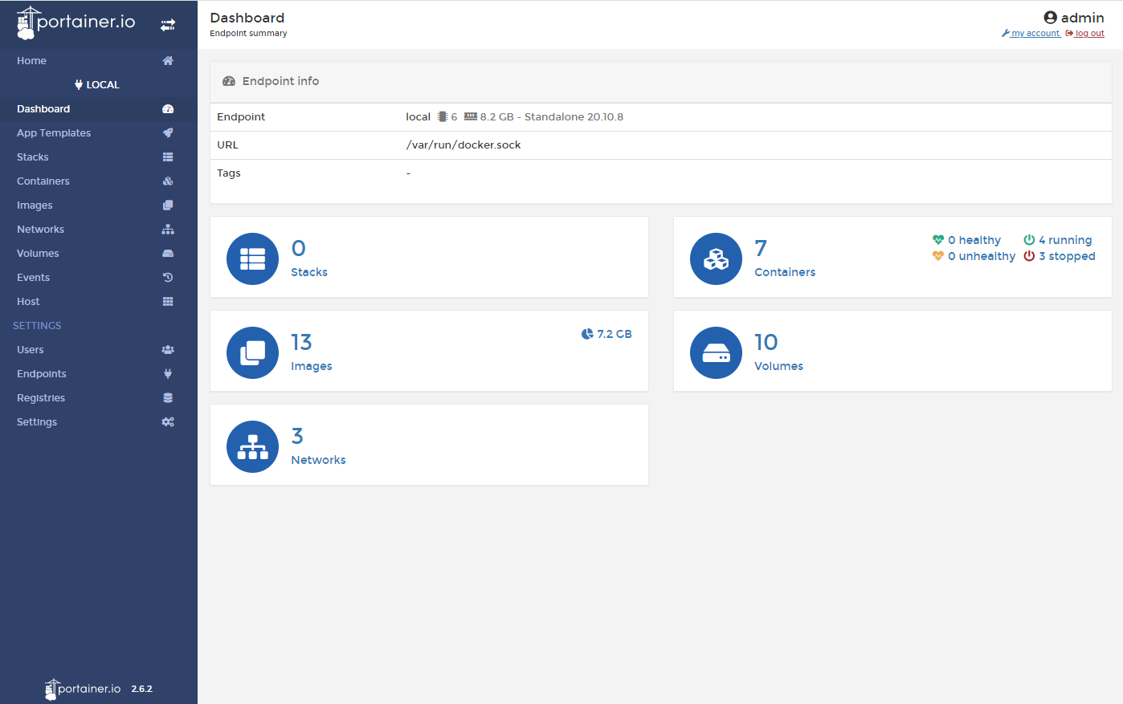Click the Volumes drive icon in sidebar
This screenshot has width=1123, height=704.
[x=168, y=254]
